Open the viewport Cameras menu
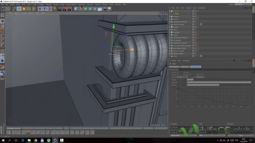The width and height of the screenshot is (255, 143). tap(17, 13)
